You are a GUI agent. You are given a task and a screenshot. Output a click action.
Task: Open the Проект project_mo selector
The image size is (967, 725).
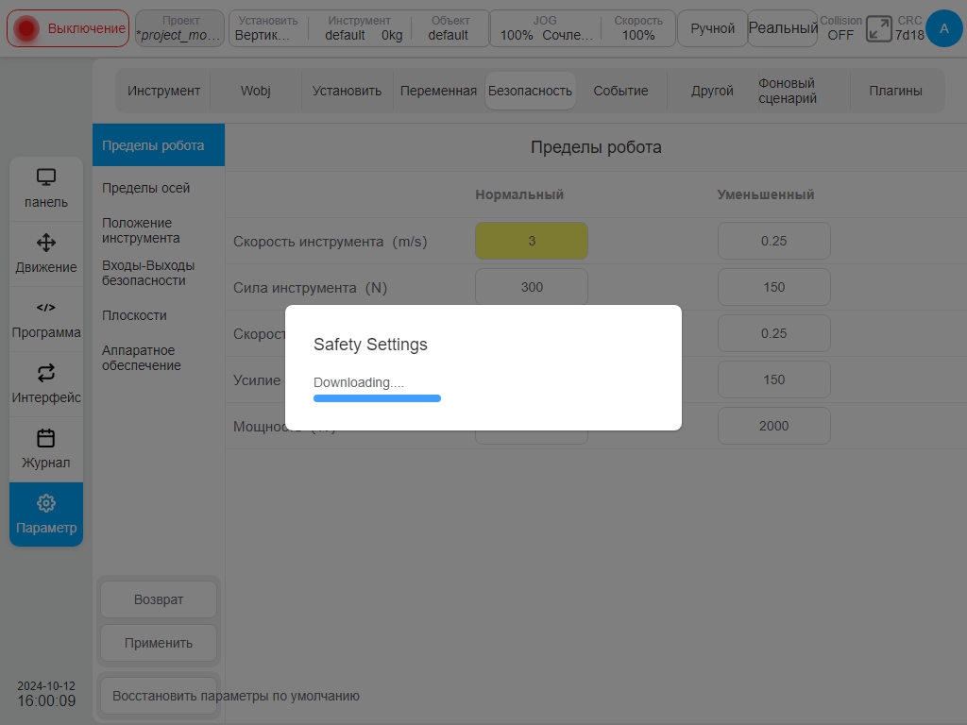(179, 28)
